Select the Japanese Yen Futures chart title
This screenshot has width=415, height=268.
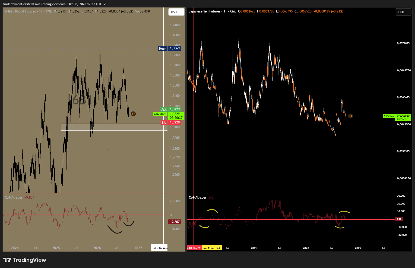(x=205, y=11)
